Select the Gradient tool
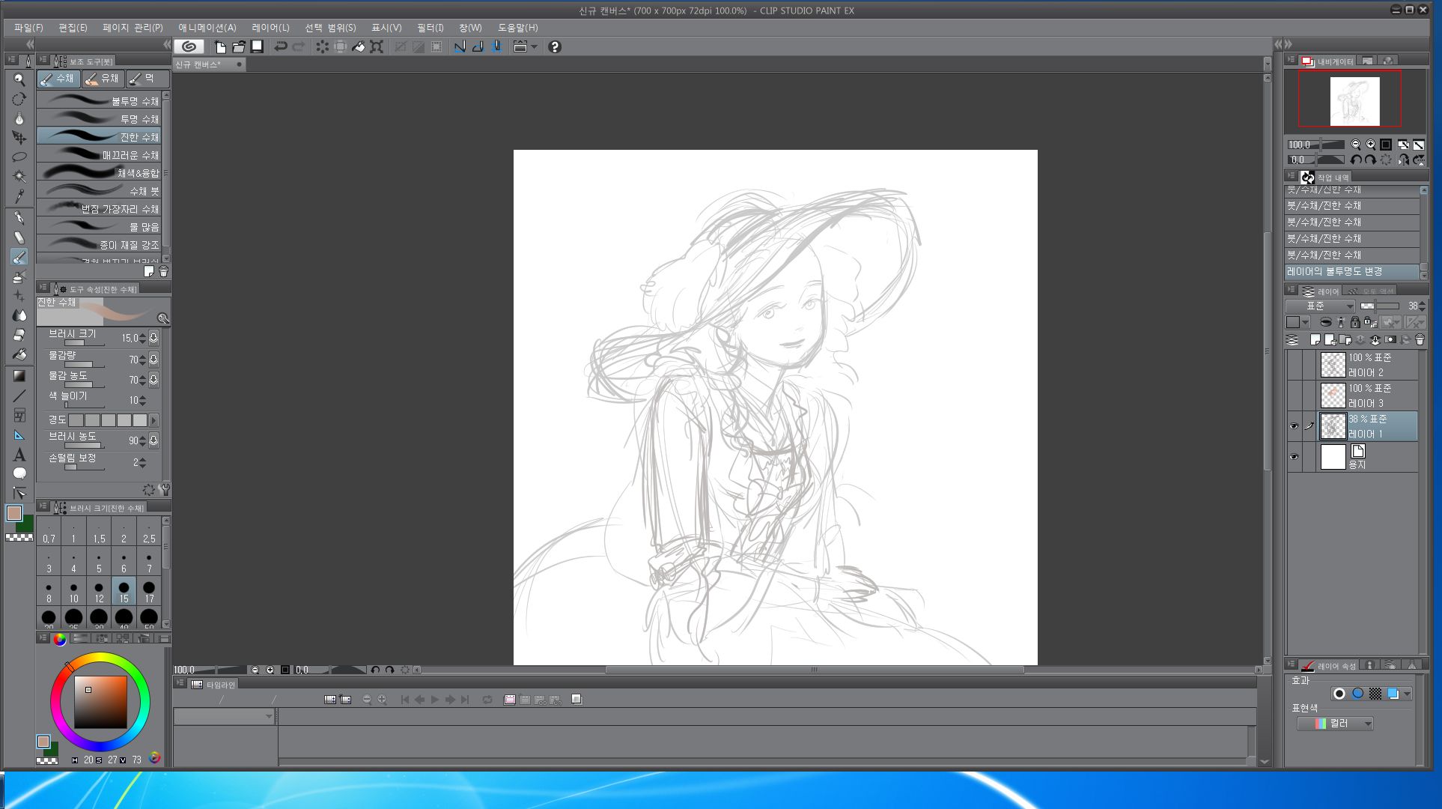Viewport: 1442px width, 809px height. pos(19,376)
